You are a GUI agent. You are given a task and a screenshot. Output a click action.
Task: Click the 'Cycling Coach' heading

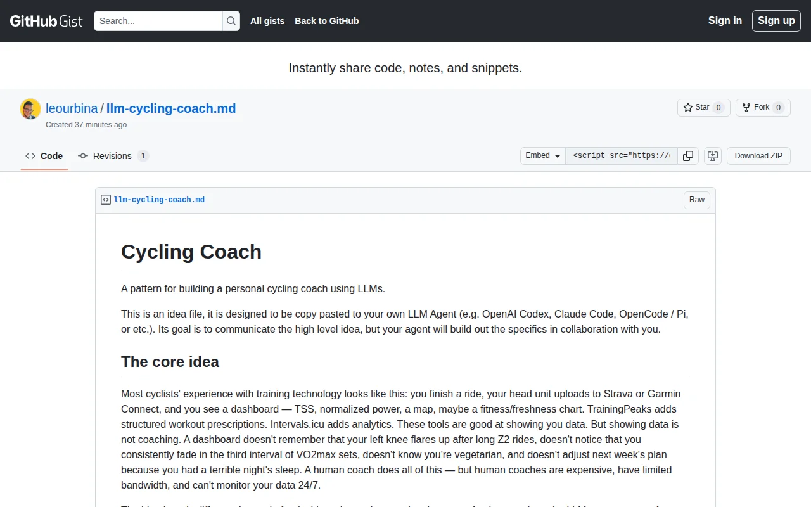[x=191, y=252]
